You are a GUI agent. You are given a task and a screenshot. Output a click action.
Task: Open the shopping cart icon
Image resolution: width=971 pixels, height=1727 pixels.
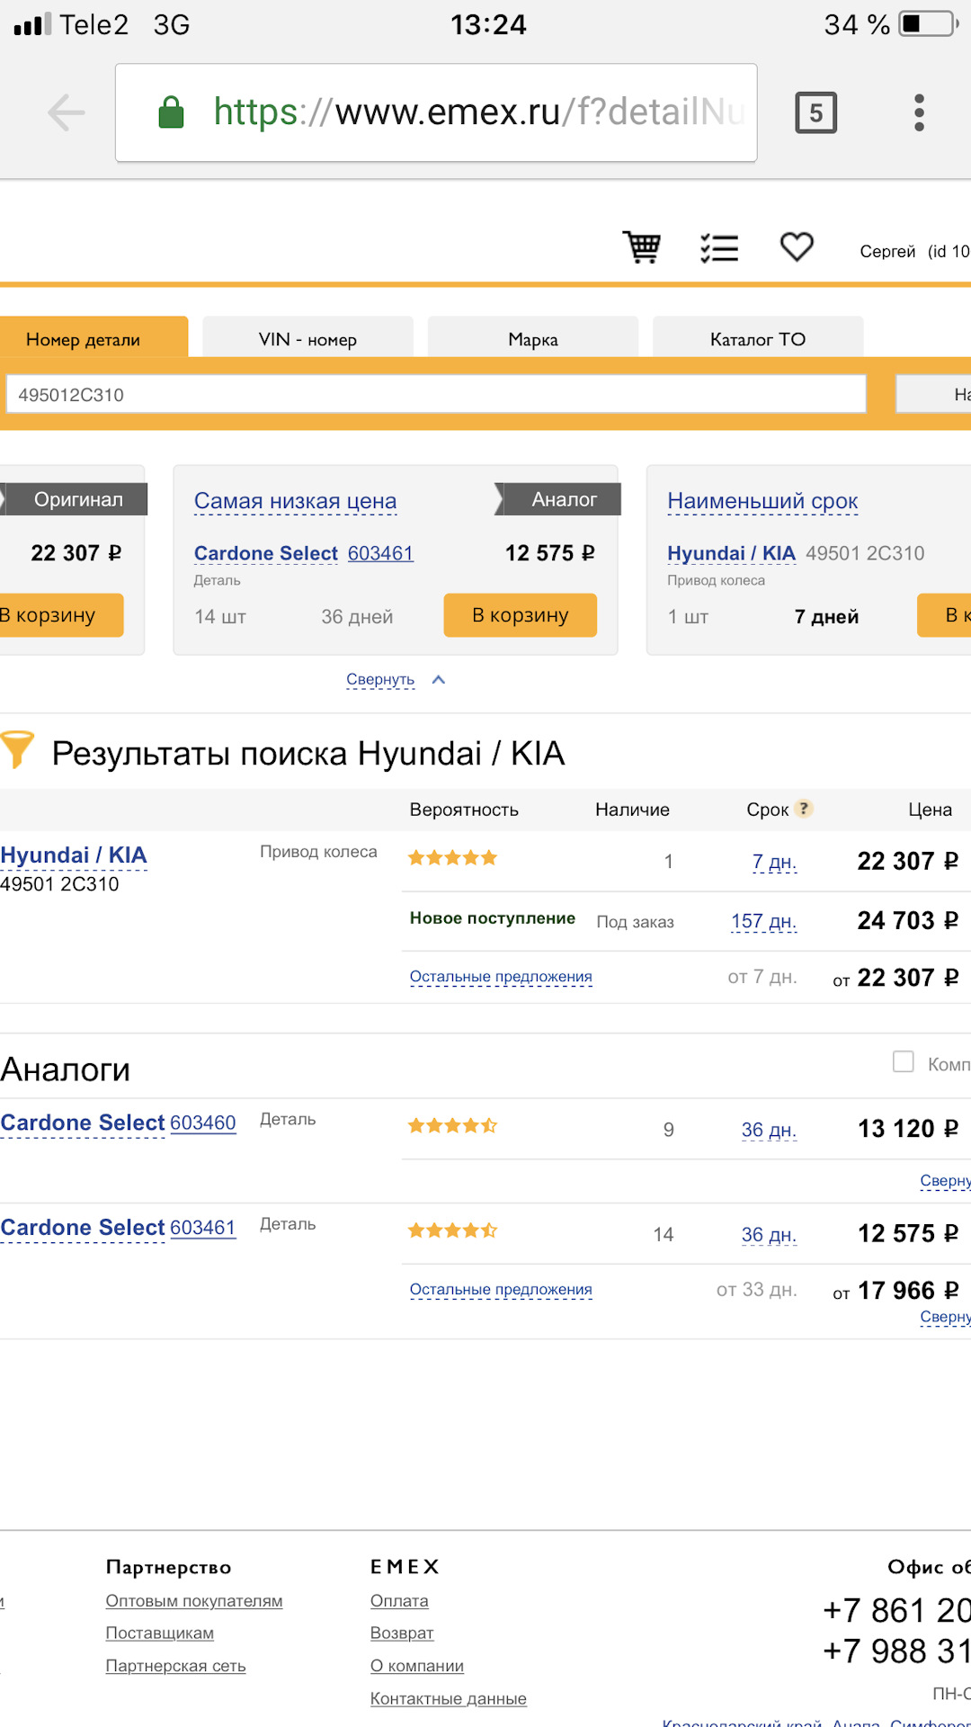[x=642, y=246]
